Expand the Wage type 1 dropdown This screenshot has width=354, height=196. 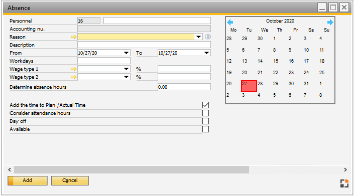pos(126,69)
